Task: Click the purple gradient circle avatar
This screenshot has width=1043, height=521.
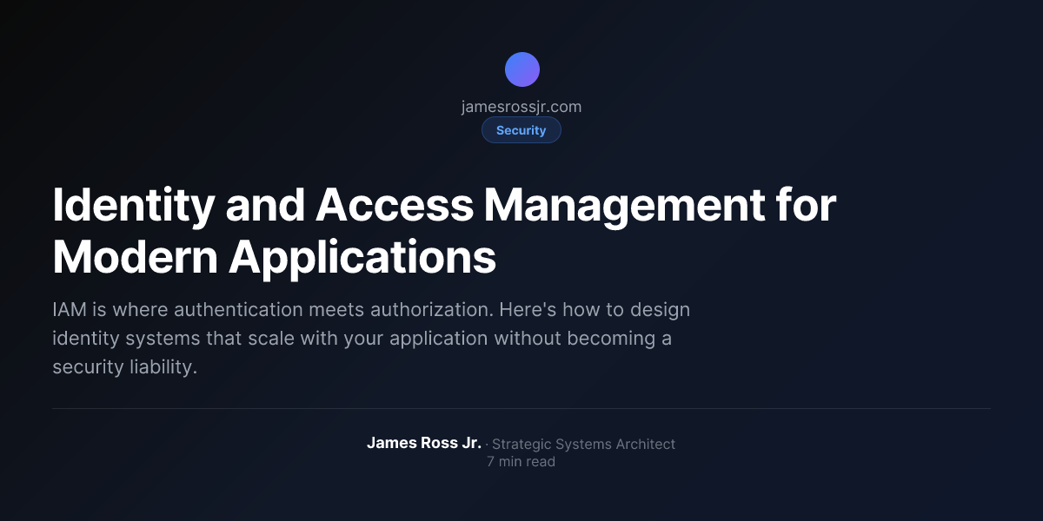Action: click(x=521, y=69)
